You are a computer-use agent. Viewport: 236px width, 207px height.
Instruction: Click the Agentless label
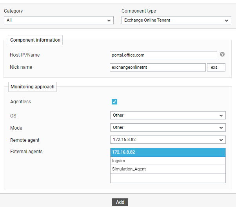[21, 102]
